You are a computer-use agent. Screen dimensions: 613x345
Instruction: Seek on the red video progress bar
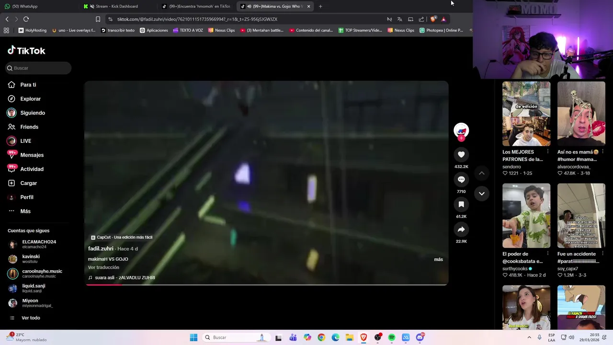pyautogui.click(x=266, y=285)
